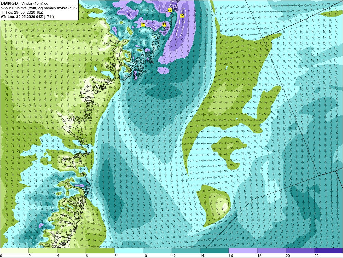Click the topmost yellow 27 gust label
343x258 pixels.
[170, 10]
